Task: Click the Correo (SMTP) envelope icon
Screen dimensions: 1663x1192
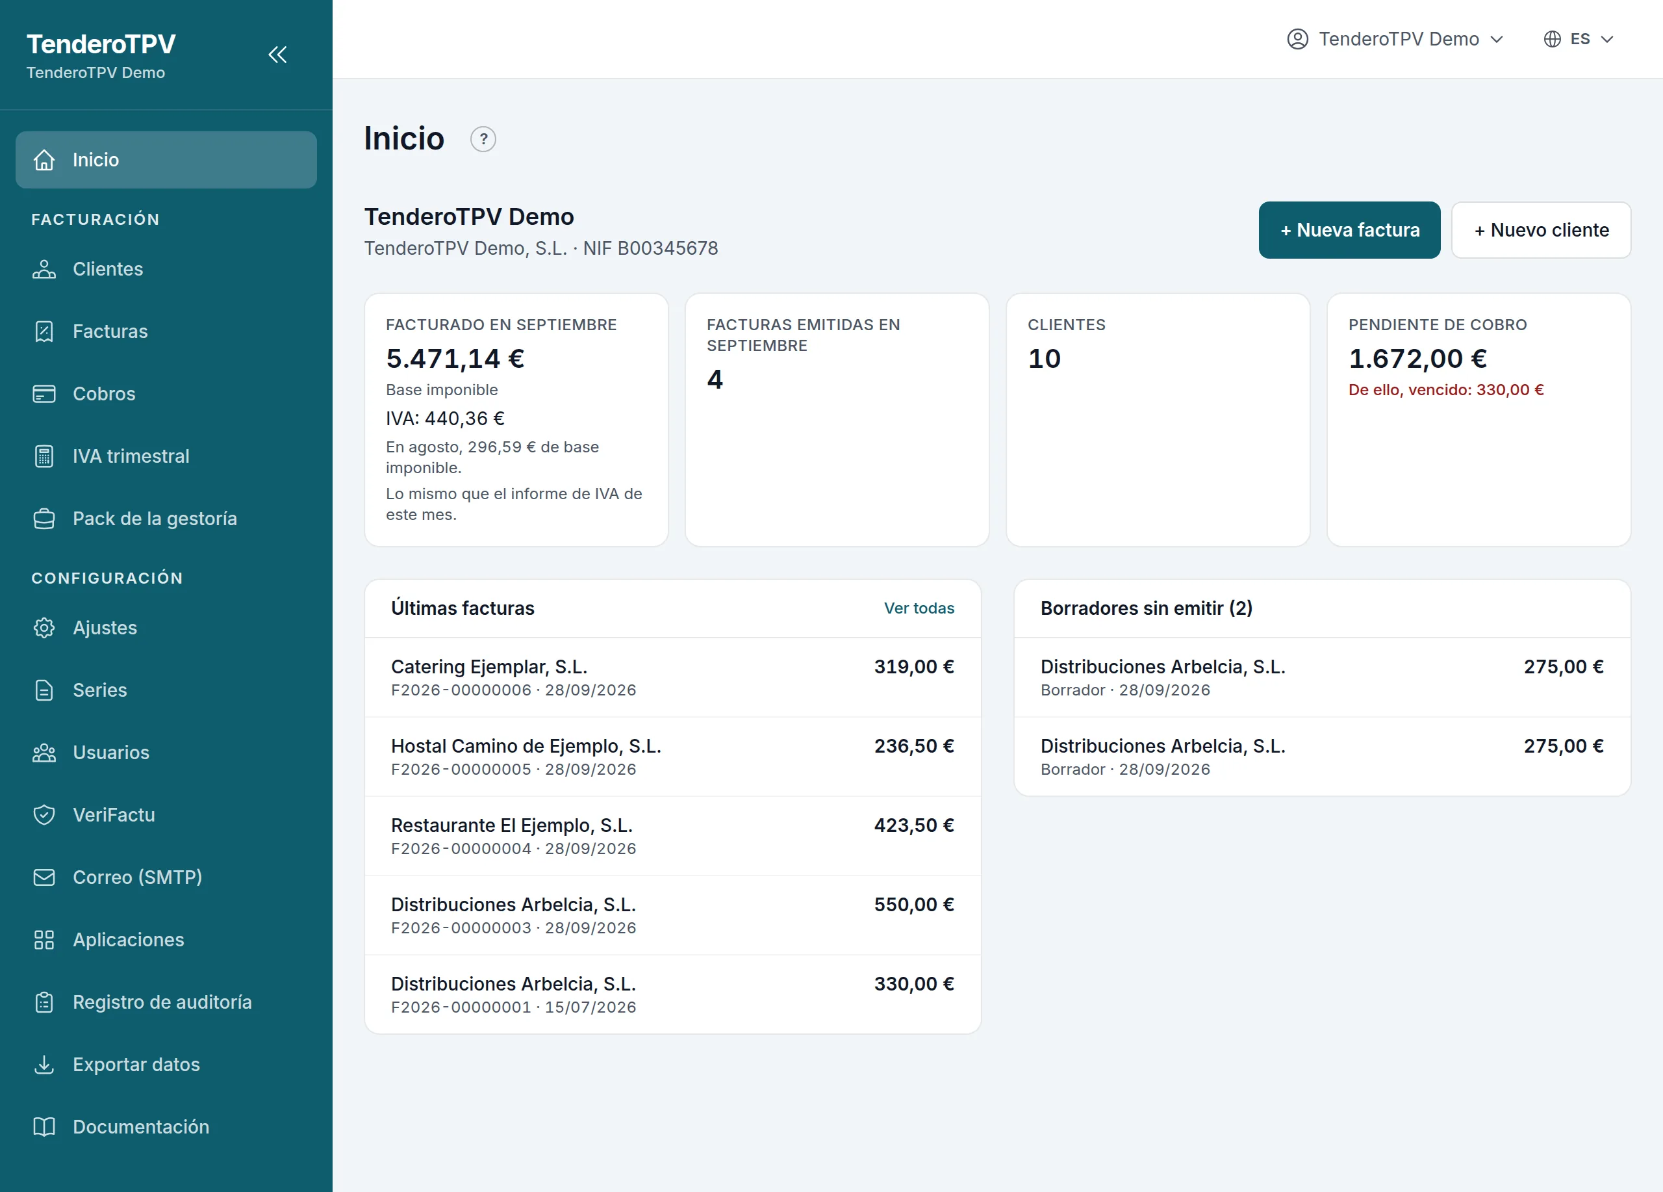Action: click(44, 877)
